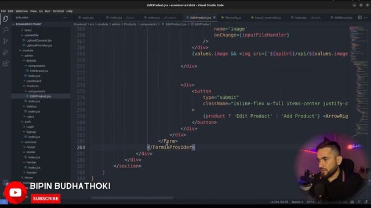The width and height of the screenshot is (371, 208).
Task: Open the Source Control view
Action: coord(5,41)
